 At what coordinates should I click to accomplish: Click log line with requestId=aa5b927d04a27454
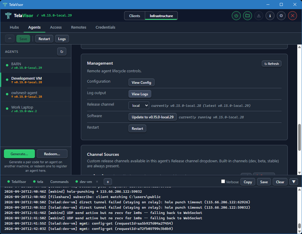89,223
